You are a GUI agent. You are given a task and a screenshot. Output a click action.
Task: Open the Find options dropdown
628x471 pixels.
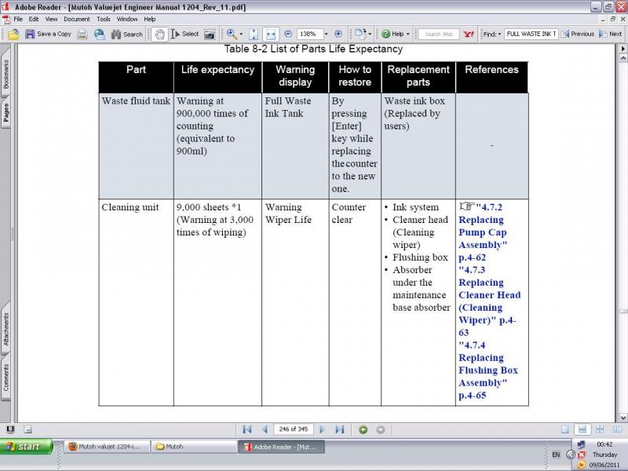pyautogui.click(x=492, y=34)
